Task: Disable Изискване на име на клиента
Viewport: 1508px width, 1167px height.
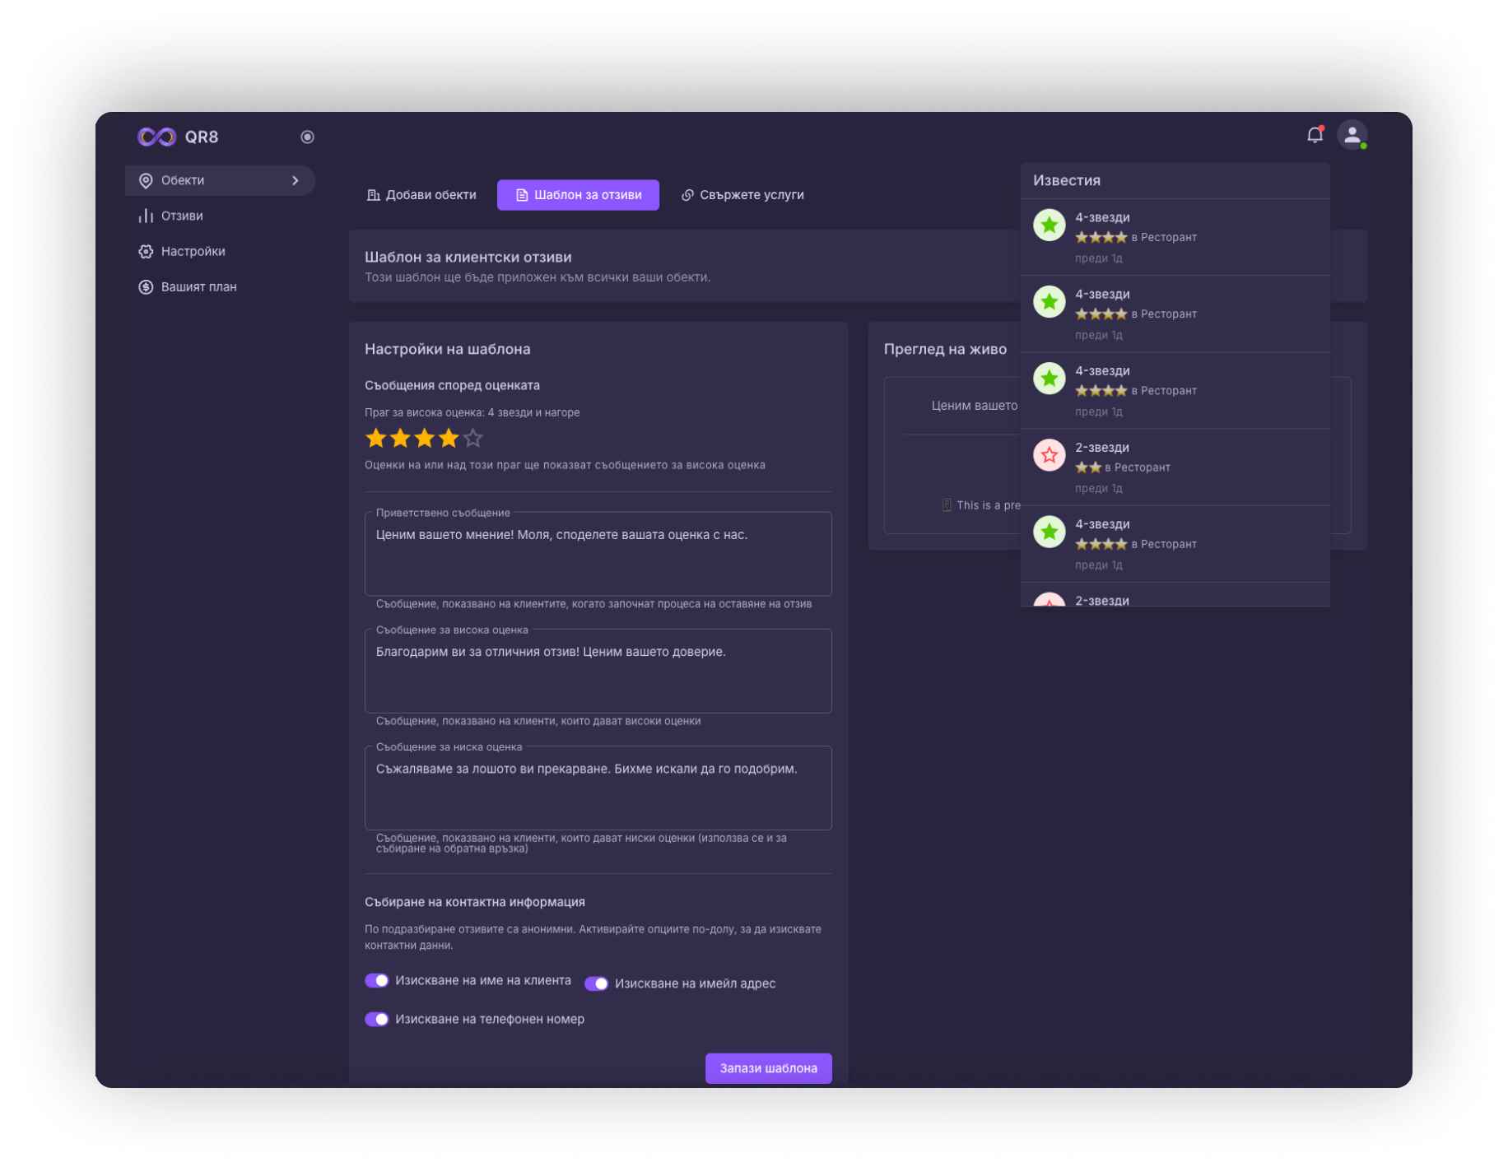Action: [x=377, y=980]
